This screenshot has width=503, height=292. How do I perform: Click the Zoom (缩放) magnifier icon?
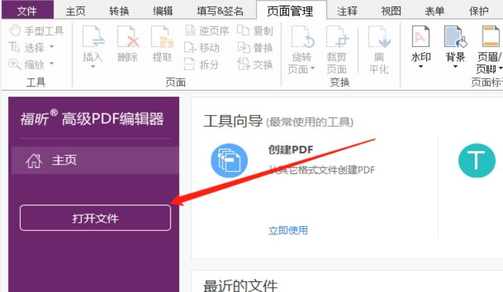(x=14, y=64)
